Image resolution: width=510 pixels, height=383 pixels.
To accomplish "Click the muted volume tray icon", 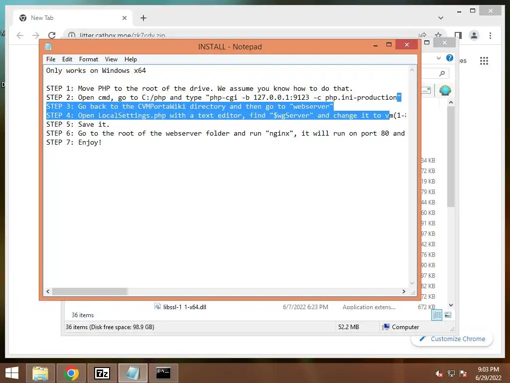I will click(439, 374).
